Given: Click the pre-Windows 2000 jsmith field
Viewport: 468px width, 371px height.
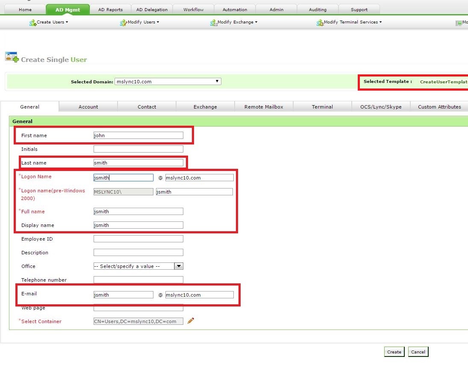Looking at the screenshot, I should pos(194,191).
